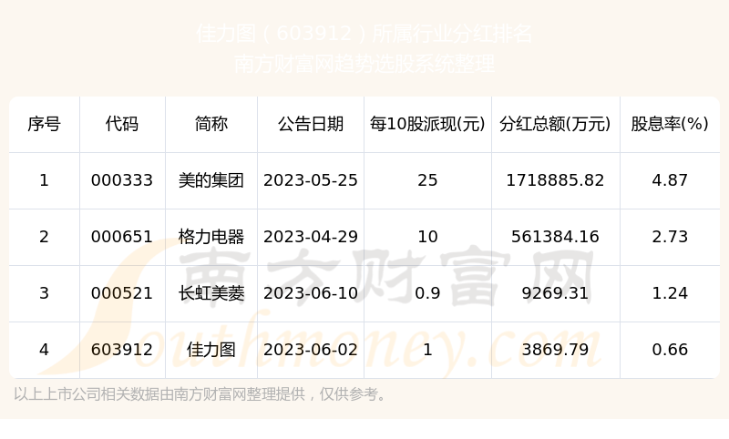Click the 序号 column header
Image resolution: width=729 pixels, height=439 pixels.
point(44,124)
